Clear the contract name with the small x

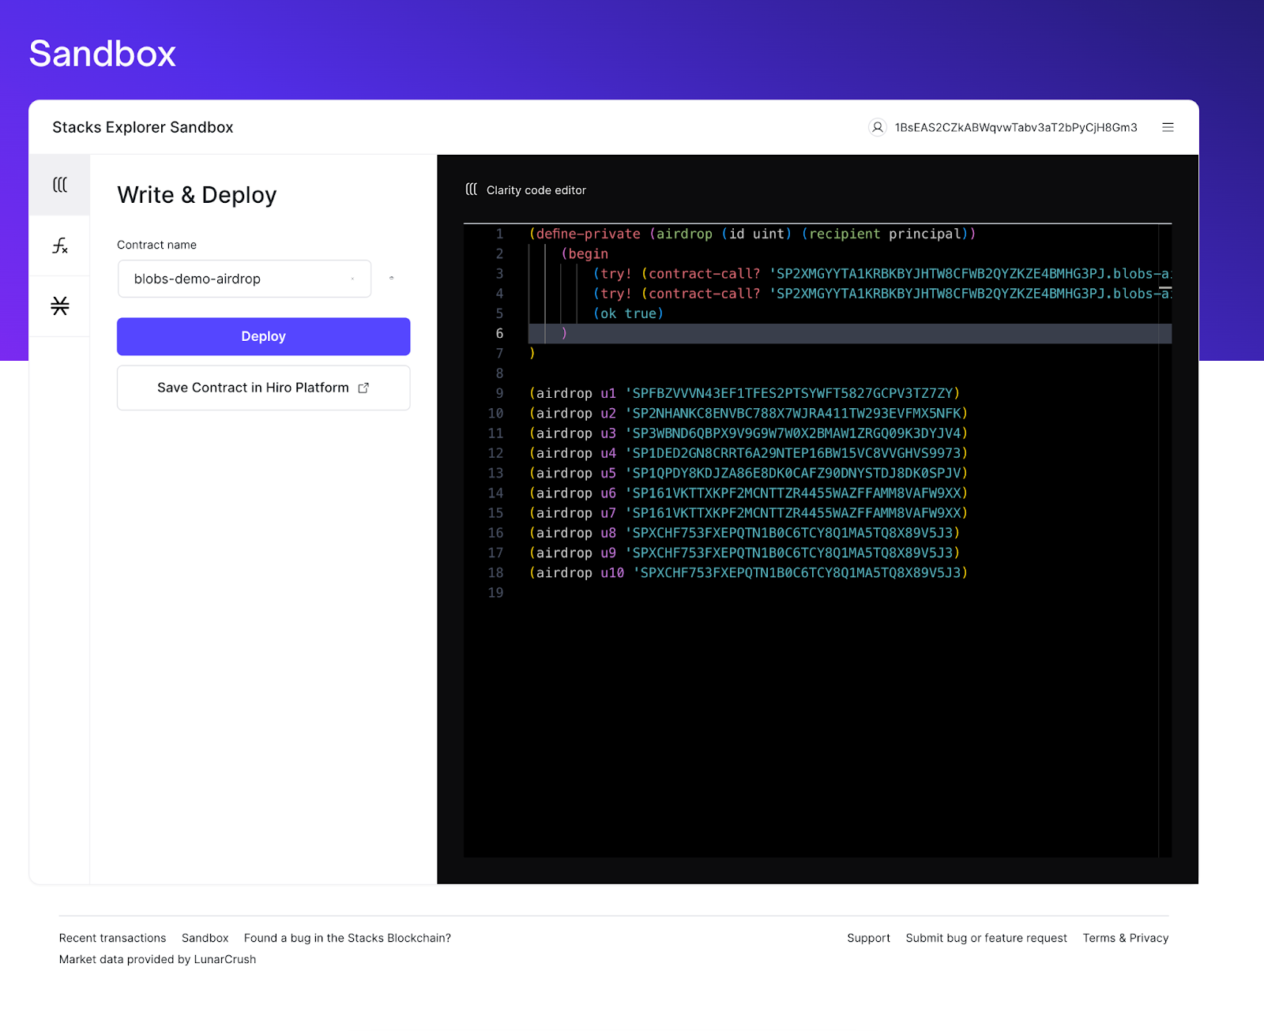click(352, 279)
